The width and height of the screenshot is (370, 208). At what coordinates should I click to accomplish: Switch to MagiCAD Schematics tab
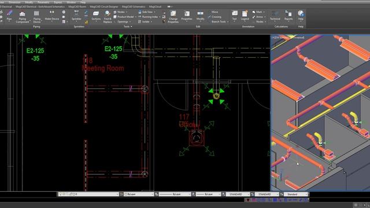pos(134,6)
